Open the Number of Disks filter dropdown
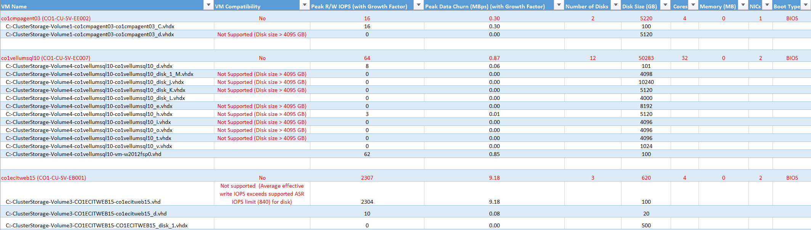Screen dimensions: 811x230 (615, 5)
